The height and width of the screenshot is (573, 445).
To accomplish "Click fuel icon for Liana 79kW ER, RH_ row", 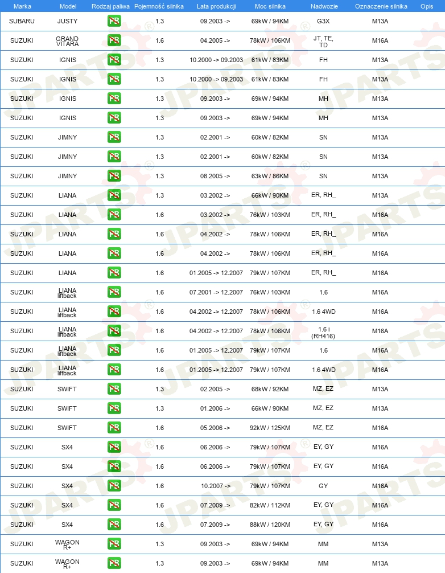I will click(x=114, y=273).
